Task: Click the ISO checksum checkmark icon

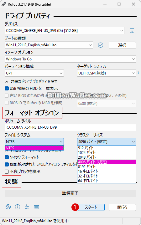Action: click(x=101, y=45)
